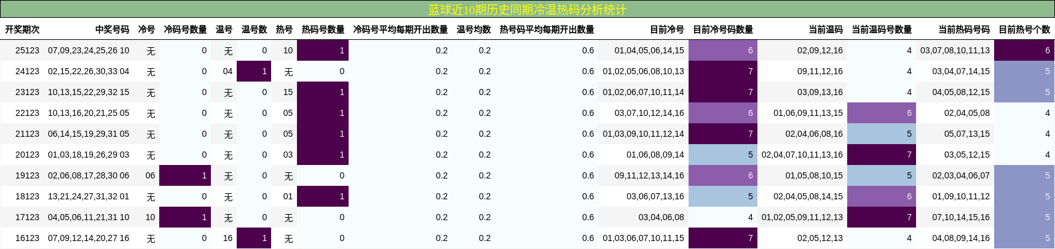
Task: Select the 温号数 column header
Action: 254,29
